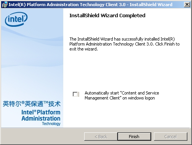192x145 pixels.
Task: Click the Intel oval logo
Action: [16, 19]
